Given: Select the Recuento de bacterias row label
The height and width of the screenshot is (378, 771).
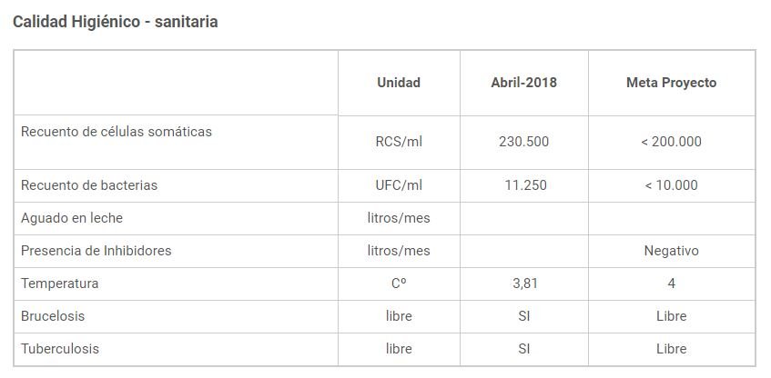Looking at the screenshot, I should (x=89, y=185).
